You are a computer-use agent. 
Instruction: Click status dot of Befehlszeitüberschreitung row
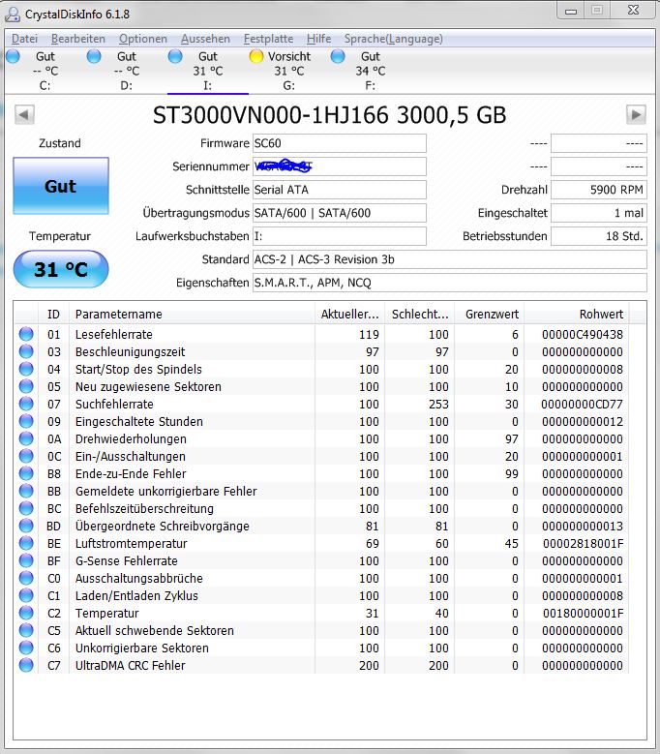coord(26,508)
